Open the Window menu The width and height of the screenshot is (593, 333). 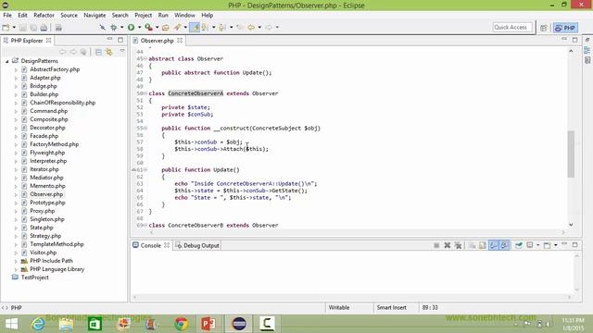coord(184,15)
